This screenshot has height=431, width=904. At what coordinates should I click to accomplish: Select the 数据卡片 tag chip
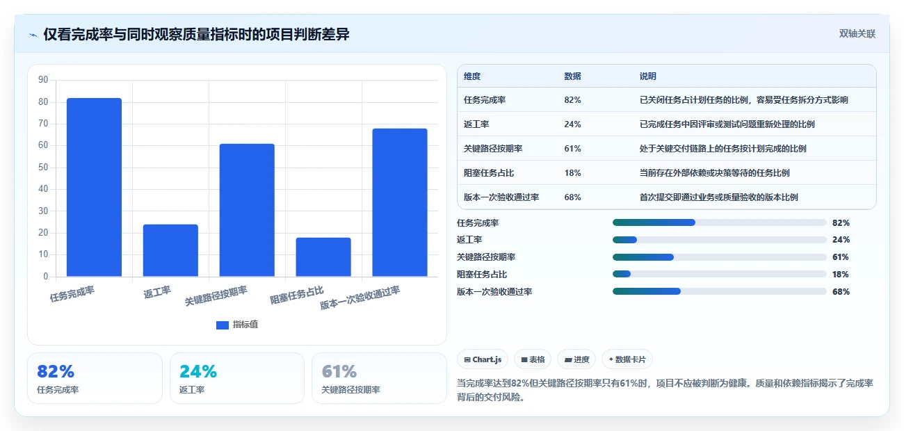(x=627, y=359)
